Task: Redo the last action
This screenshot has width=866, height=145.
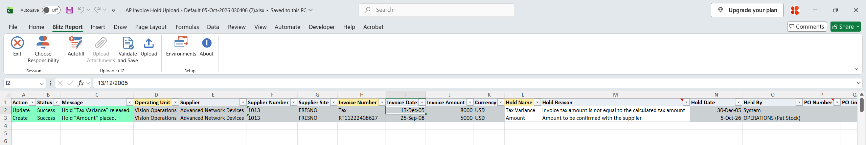Action: (x=97, y=10)
